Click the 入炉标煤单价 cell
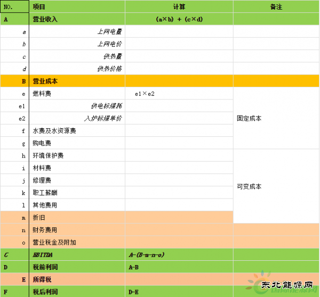The image size is (320, 297). click(77, 118)
